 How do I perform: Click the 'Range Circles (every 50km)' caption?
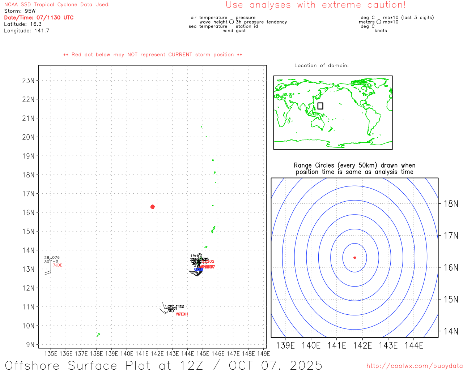354,169
